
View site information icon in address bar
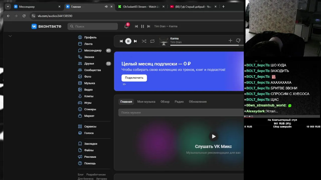coord(33,16)
